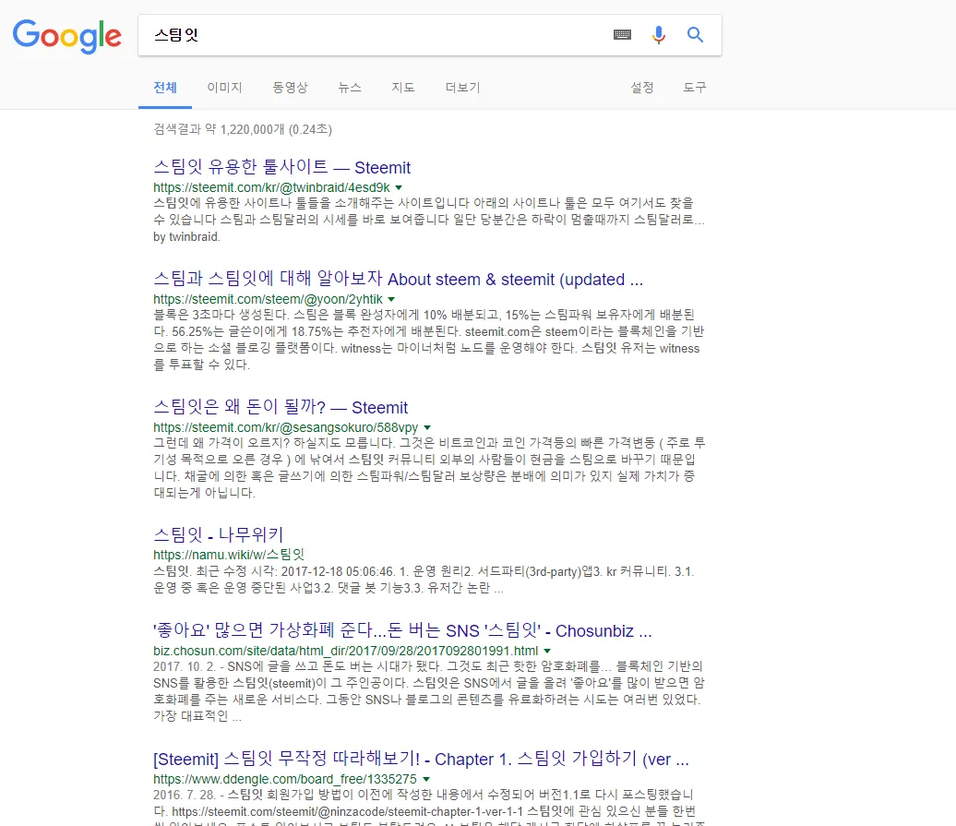Expand the 더보기 menu
The height and width of the screenshot is (826, 956).
[462, 88]
